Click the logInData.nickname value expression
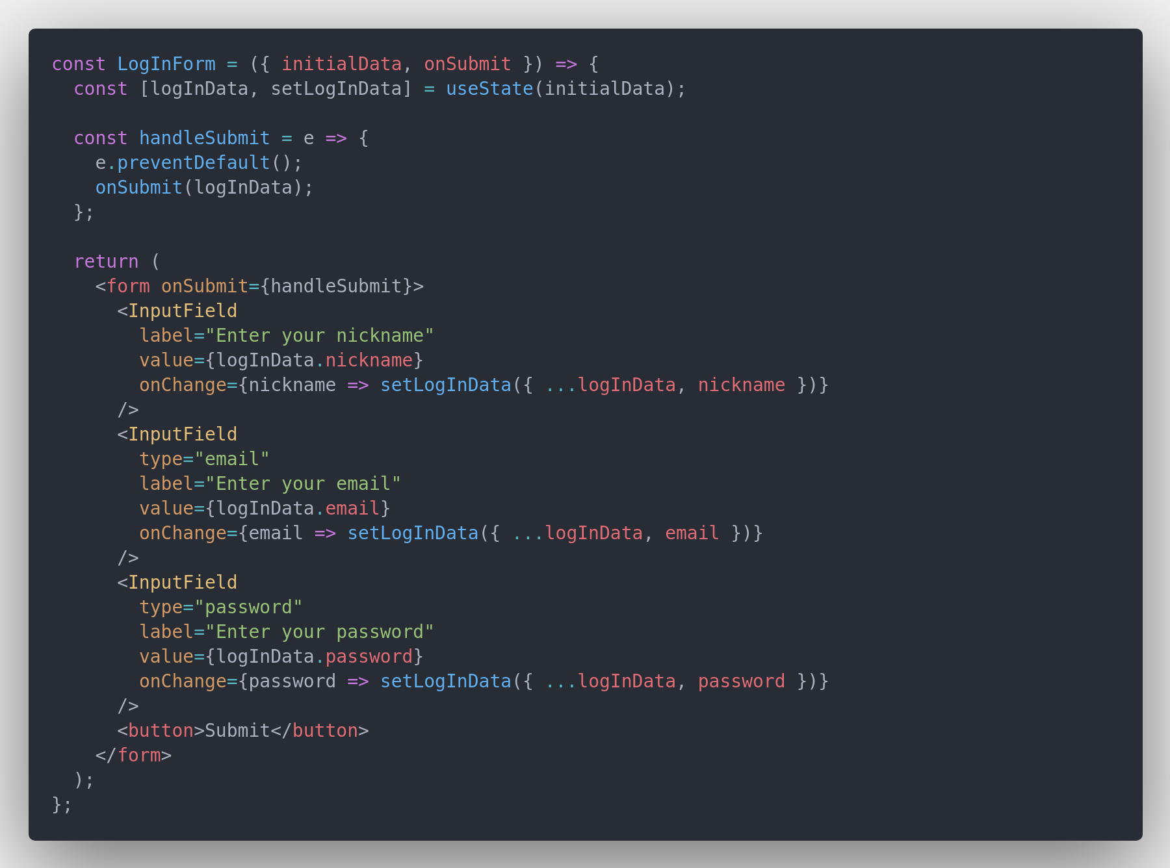Viewport: 1170px width, 868px height. (315, 360)
